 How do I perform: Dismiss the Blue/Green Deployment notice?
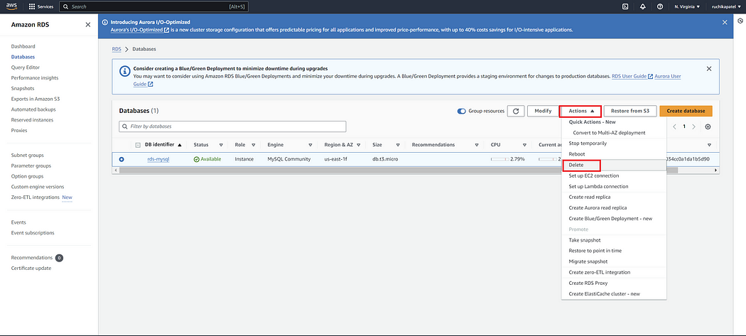(x=709, y=68)
